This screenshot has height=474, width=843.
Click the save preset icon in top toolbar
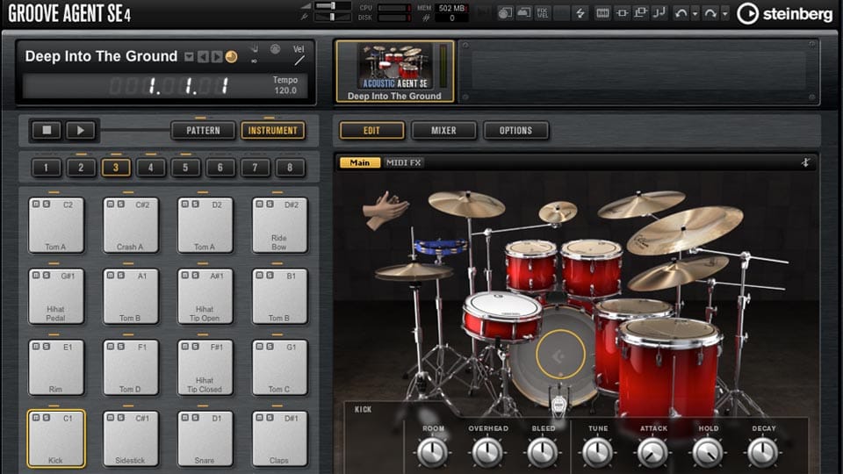click(x=523, y=13)
